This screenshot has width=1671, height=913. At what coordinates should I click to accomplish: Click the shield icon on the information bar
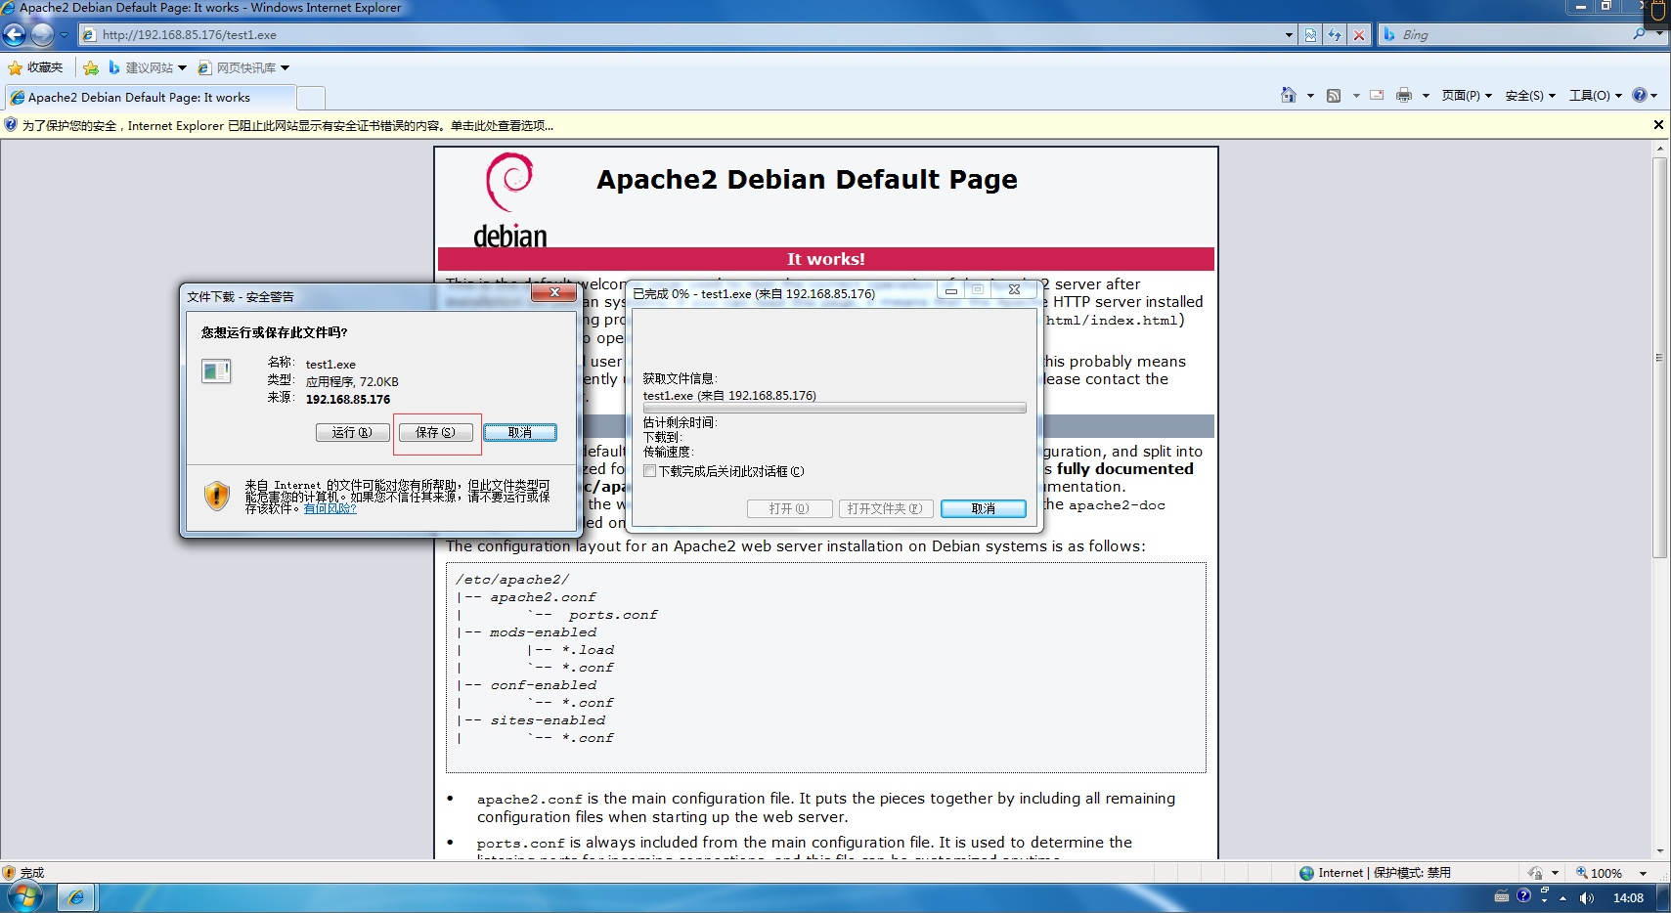(11, 125)
